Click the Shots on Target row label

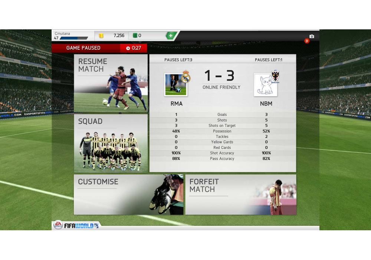222,126
